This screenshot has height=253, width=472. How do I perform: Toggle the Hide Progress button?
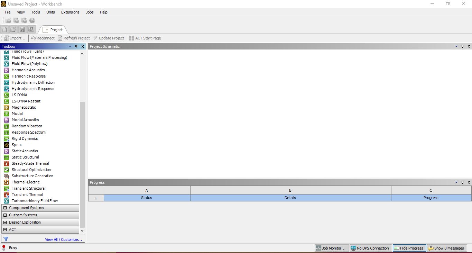coord(409,248)
